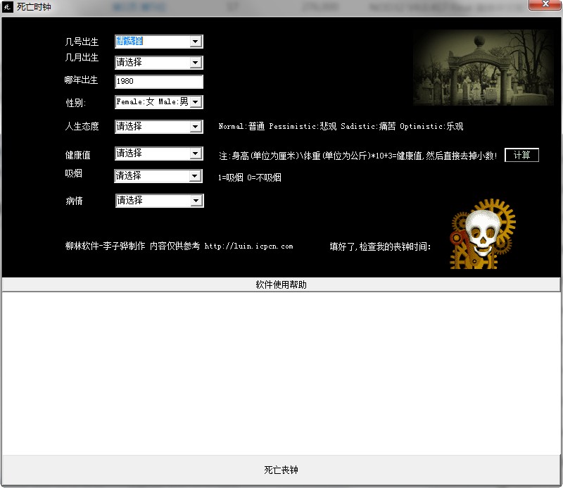Expand the 吸烟 smoking status dropdown
563x488 pixels.
click(196, 175)
